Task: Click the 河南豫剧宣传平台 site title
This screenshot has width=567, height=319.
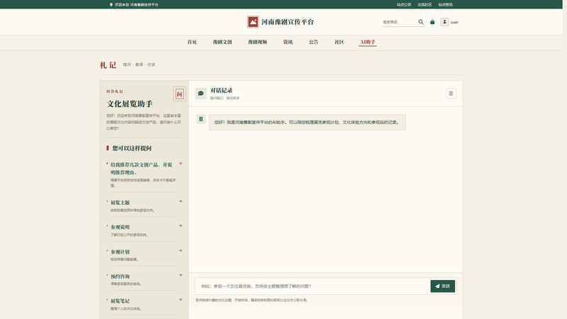Action: tap(288, 22)
